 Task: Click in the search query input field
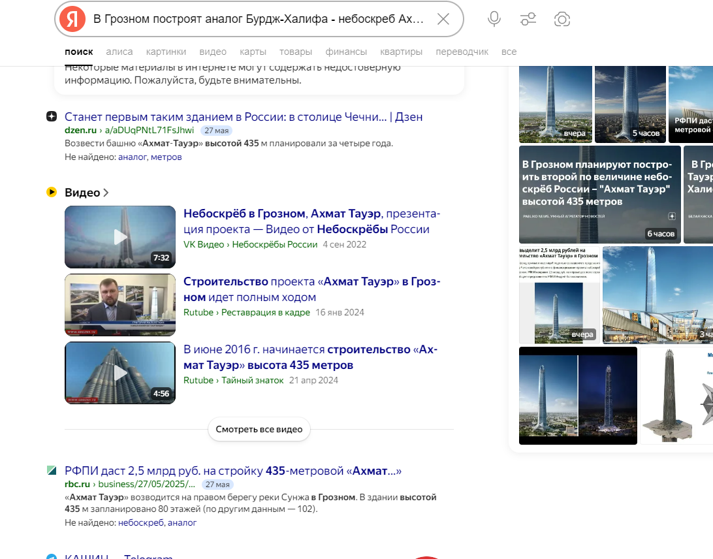pyautogui.click(x=259, y=19)
